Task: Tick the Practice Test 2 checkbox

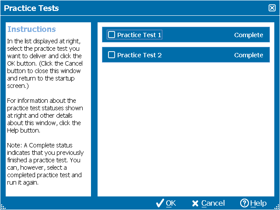Action: click(x=112, y=55)
